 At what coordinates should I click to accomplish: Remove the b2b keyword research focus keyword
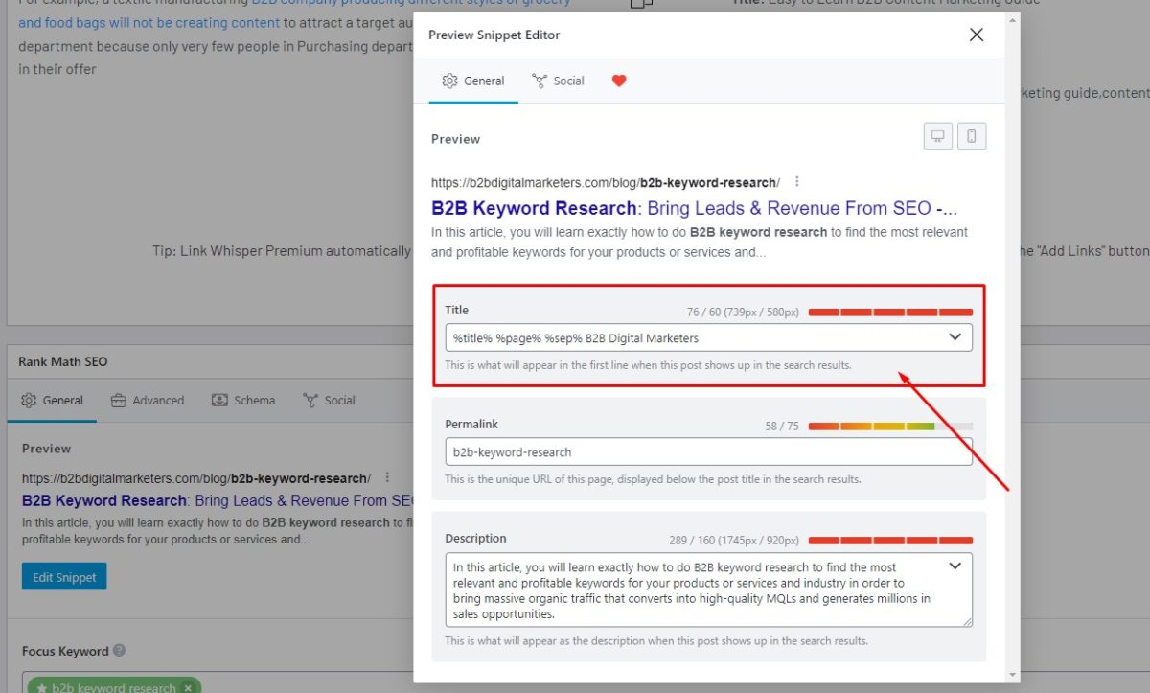tap(187, 687)
